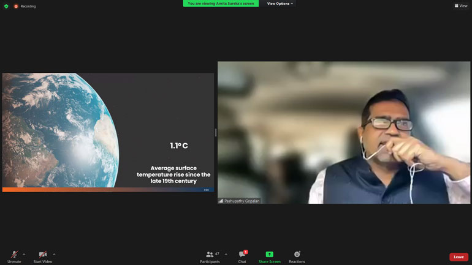The width and height of the screenshot is (472, 265).
Task: Expand video options arrow next to Start Video
Action: point(54,254)
